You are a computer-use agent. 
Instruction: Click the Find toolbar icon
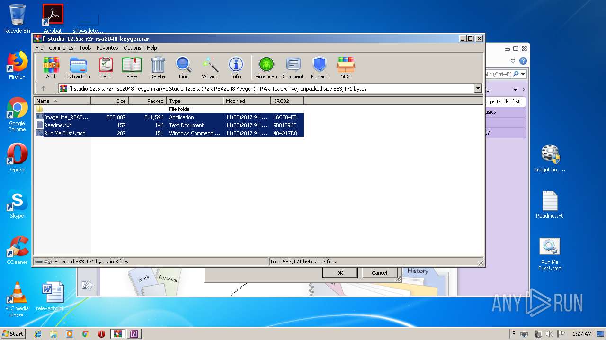[x=184, y=68]
